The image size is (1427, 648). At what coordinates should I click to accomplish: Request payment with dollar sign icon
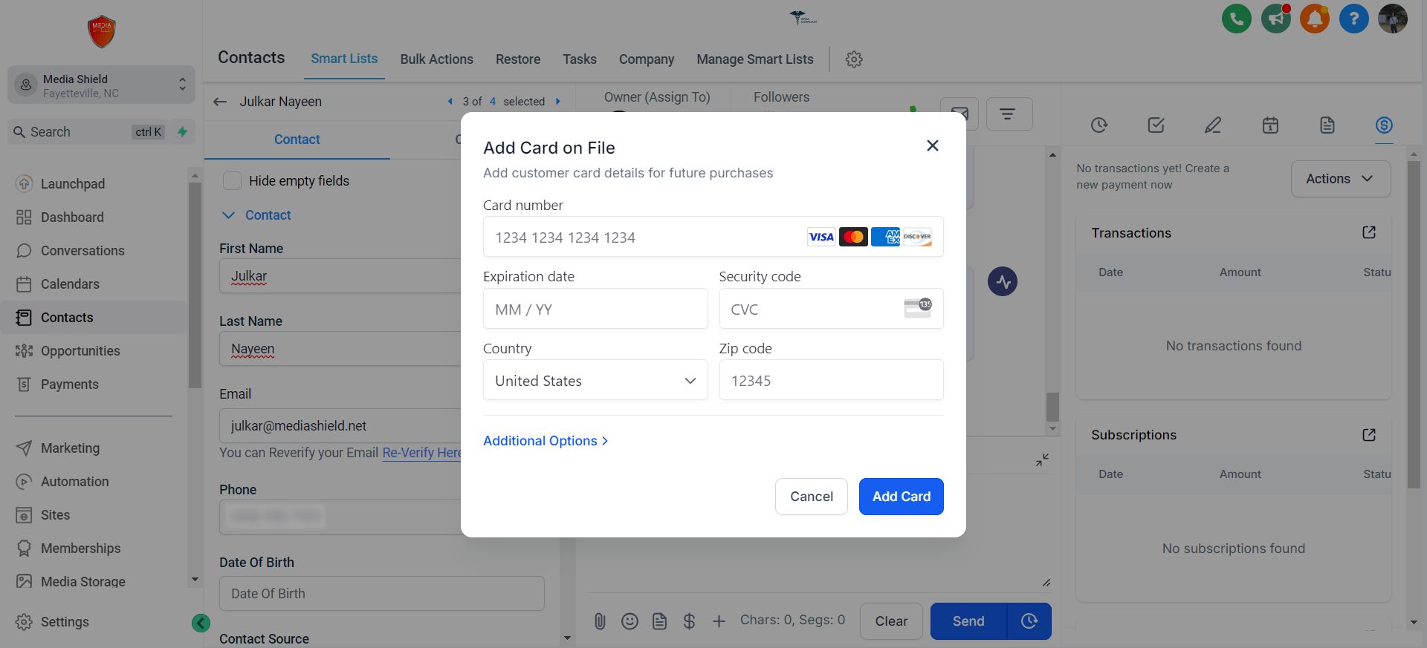coord(689,621)
